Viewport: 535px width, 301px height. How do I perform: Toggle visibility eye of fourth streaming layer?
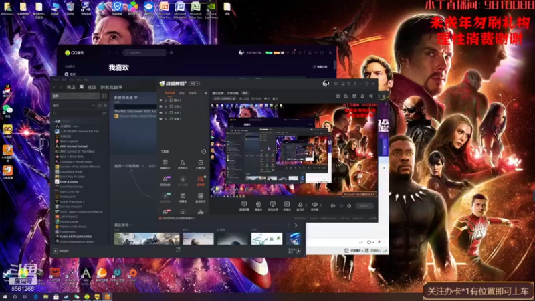[x=160, y=119]
